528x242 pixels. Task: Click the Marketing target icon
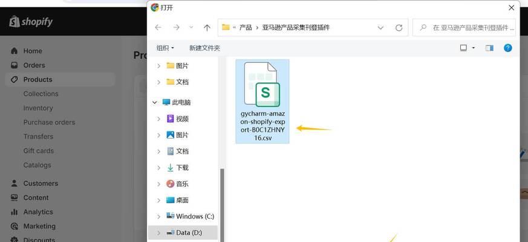pos(14,226)
